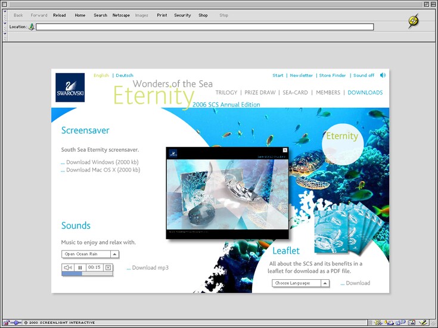Click Stop in the browser toolbar
Image resolution: width=438 pixels, height=328 pixels.
223,15
